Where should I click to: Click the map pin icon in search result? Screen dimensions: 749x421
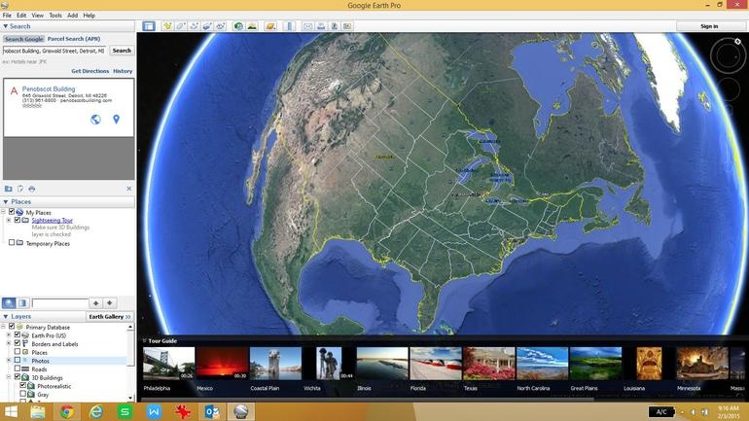116,120
